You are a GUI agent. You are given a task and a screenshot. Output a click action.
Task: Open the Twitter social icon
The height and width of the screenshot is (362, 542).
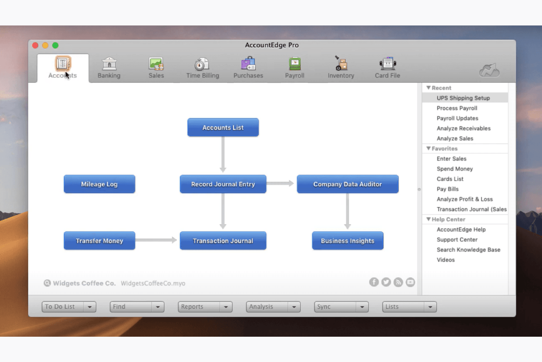pos(386,282)
